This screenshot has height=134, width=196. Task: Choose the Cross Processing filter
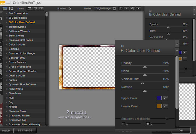click(20, 67)
